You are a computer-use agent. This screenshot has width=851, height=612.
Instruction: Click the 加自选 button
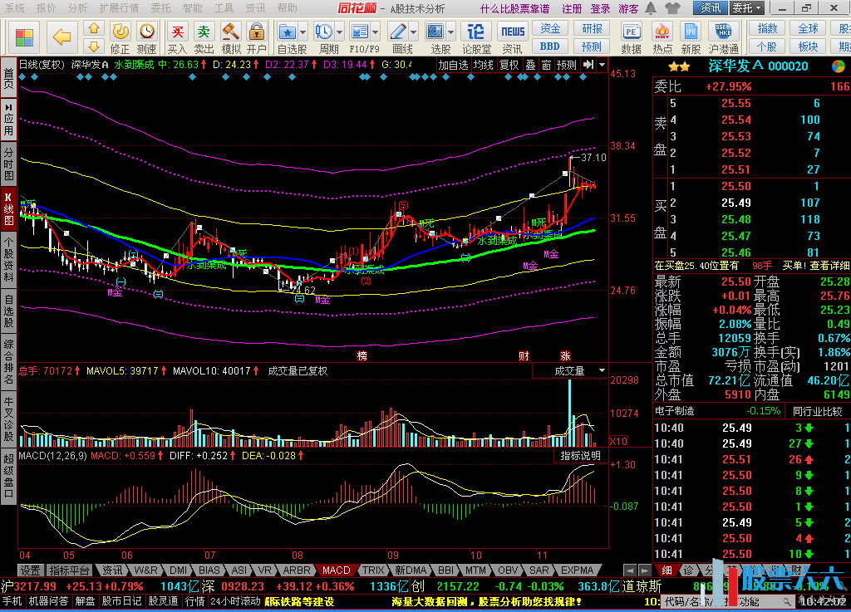453,65
